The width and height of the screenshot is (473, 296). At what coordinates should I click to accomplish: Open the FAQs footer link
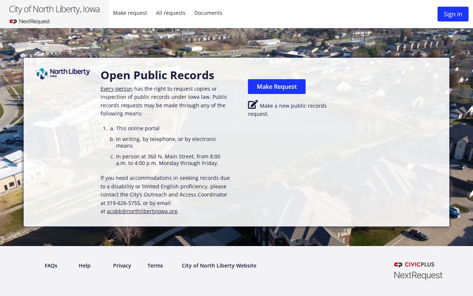click(x=51, y=266)
